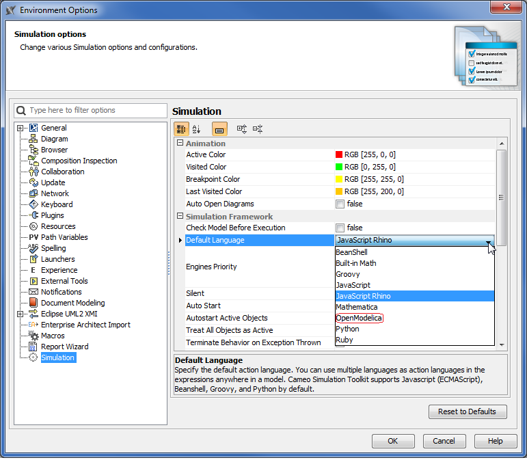Click the Keyboard icon in tree

[x=33, y=204]
